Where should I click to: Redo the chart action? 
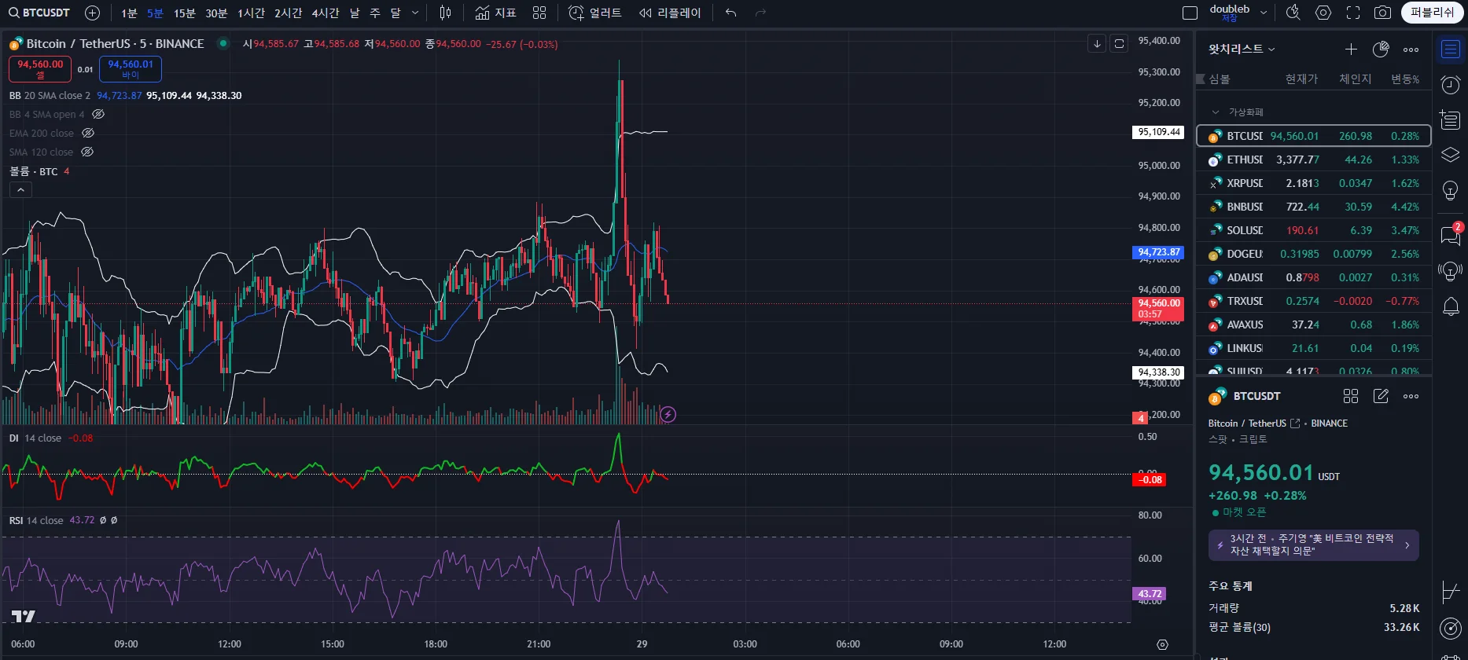tap(760, 13)
